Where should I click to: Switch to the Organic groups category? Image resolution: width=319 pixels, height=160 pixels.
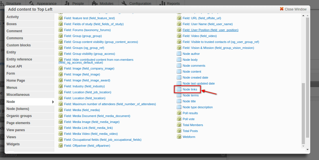(29, 116)
